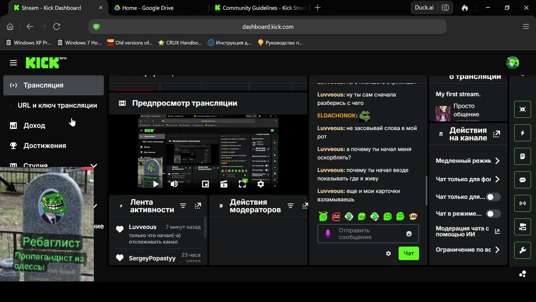Click the purple microphone icon in chat input
Image resolution: width=536 pixels, height=302 pixels.
(329, 234)
